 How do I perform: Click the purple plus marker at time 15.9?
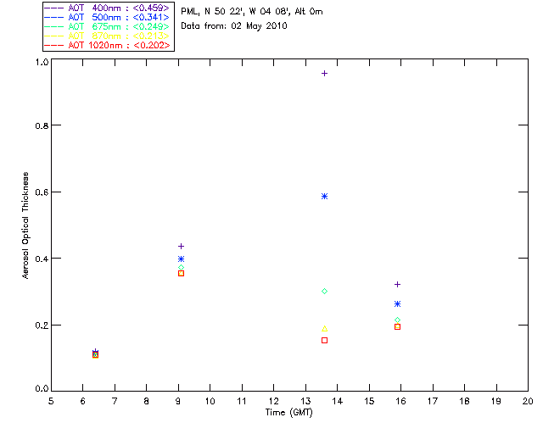click(398, 285)
